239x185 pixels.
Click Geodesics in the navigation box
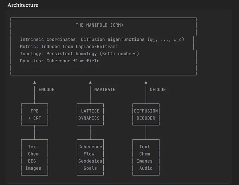[x=90, y=161]
